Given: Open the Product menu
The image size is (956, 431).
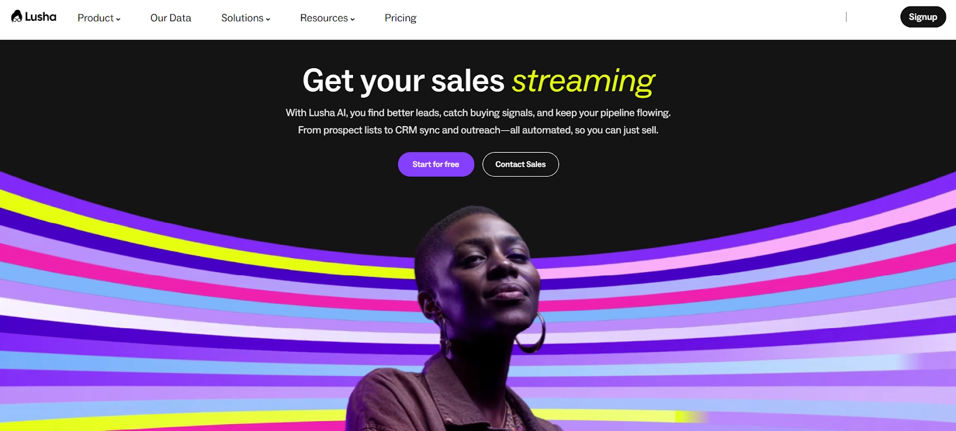Looking at the screenshot, I should click(x=99, y=18).
